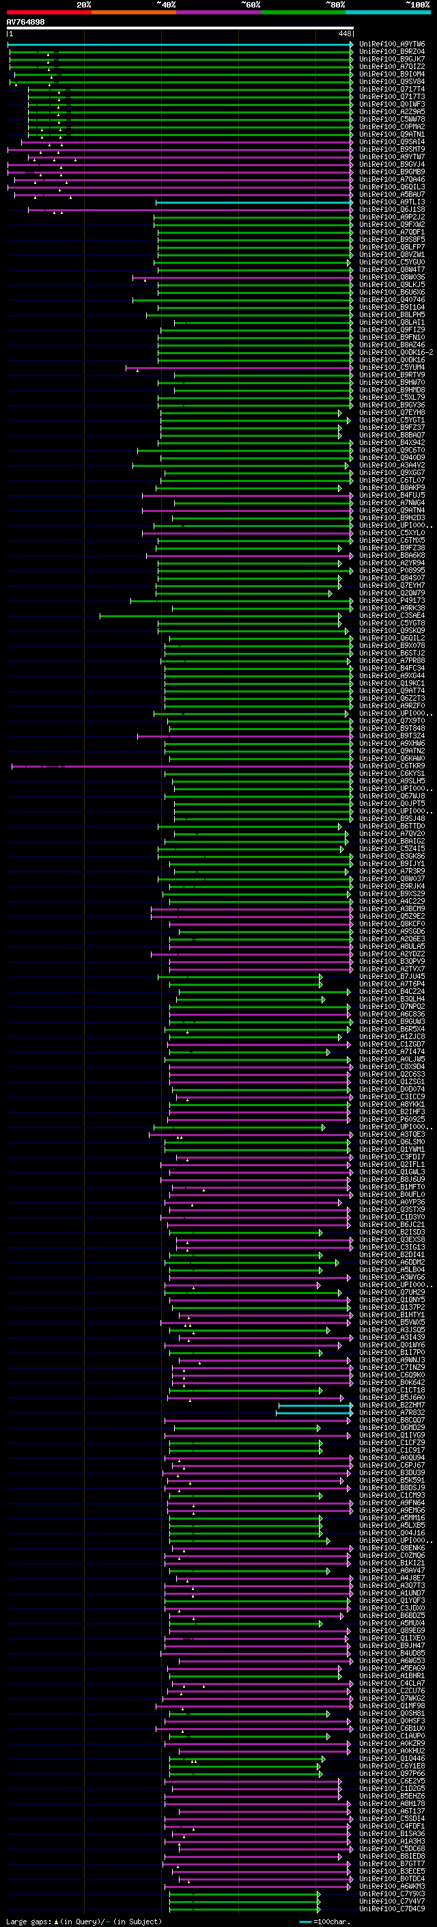Image resolution: width=437 pixels, height=1927 pixels.
Task: Click the UniRef100_Q6MD29 hit name
Action: click(392, 1427)
